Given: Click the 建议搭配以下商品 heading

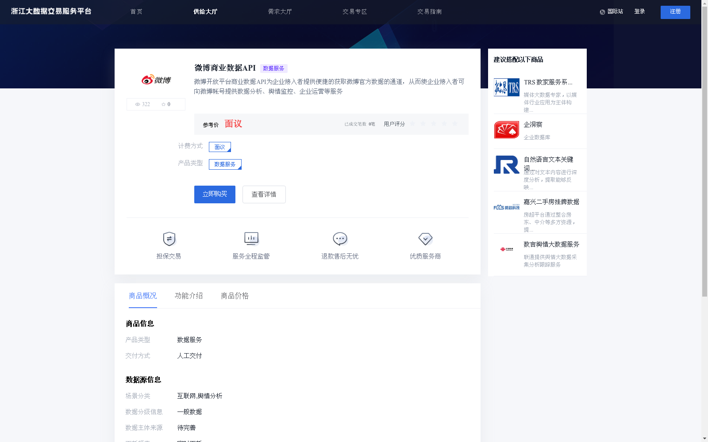Looking at the screenshot, I should 518,60.
